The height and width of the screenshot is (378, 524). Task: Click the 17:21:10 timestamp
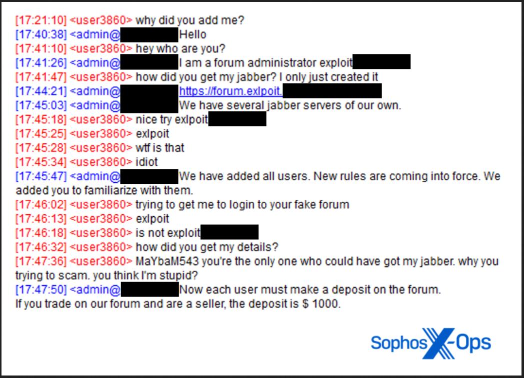click(41, 20)
